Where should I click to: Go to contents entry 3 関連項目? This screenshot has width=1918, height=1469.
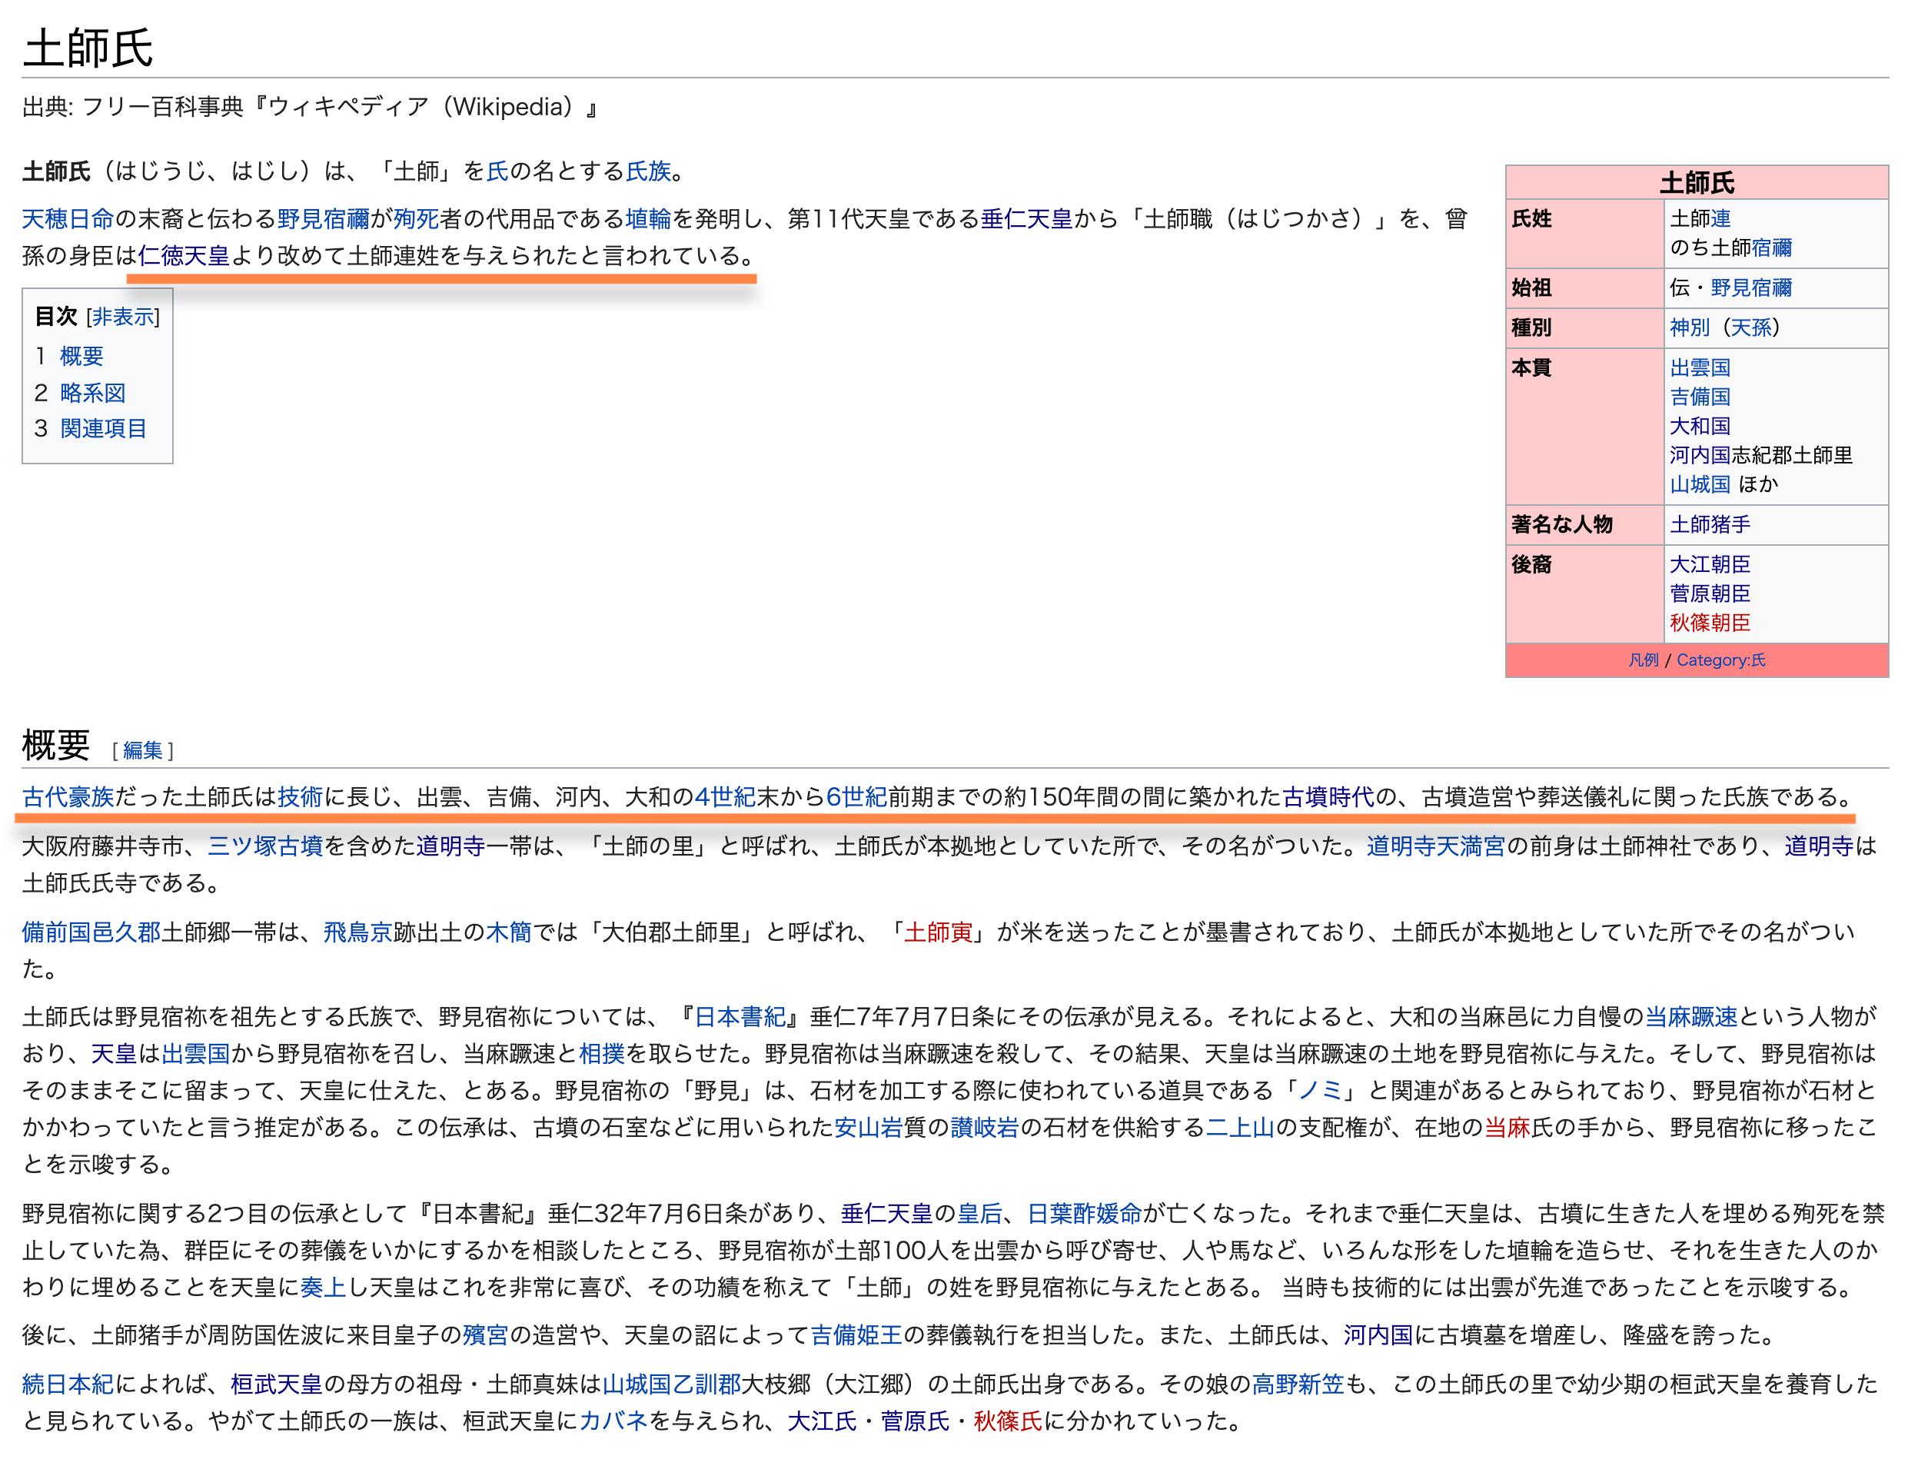pos(103,428)
